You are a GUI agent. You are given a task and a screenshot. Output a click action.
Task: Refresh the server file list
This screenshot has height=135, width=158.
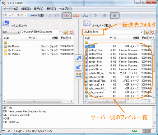tap(153, 32)
